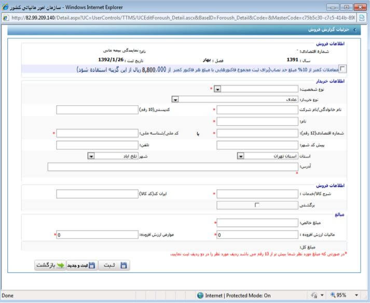Click the کدپستی (10 رقم) input field

tap(97, 110)
